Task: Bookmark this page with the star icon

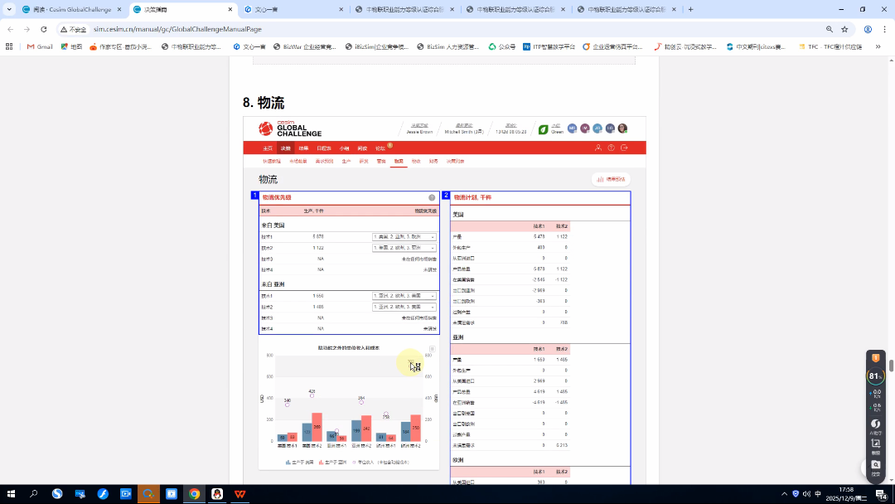Action: tap(844, 29)
